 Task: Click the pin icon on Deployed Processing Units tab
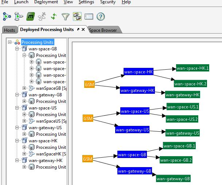[78, 30]
